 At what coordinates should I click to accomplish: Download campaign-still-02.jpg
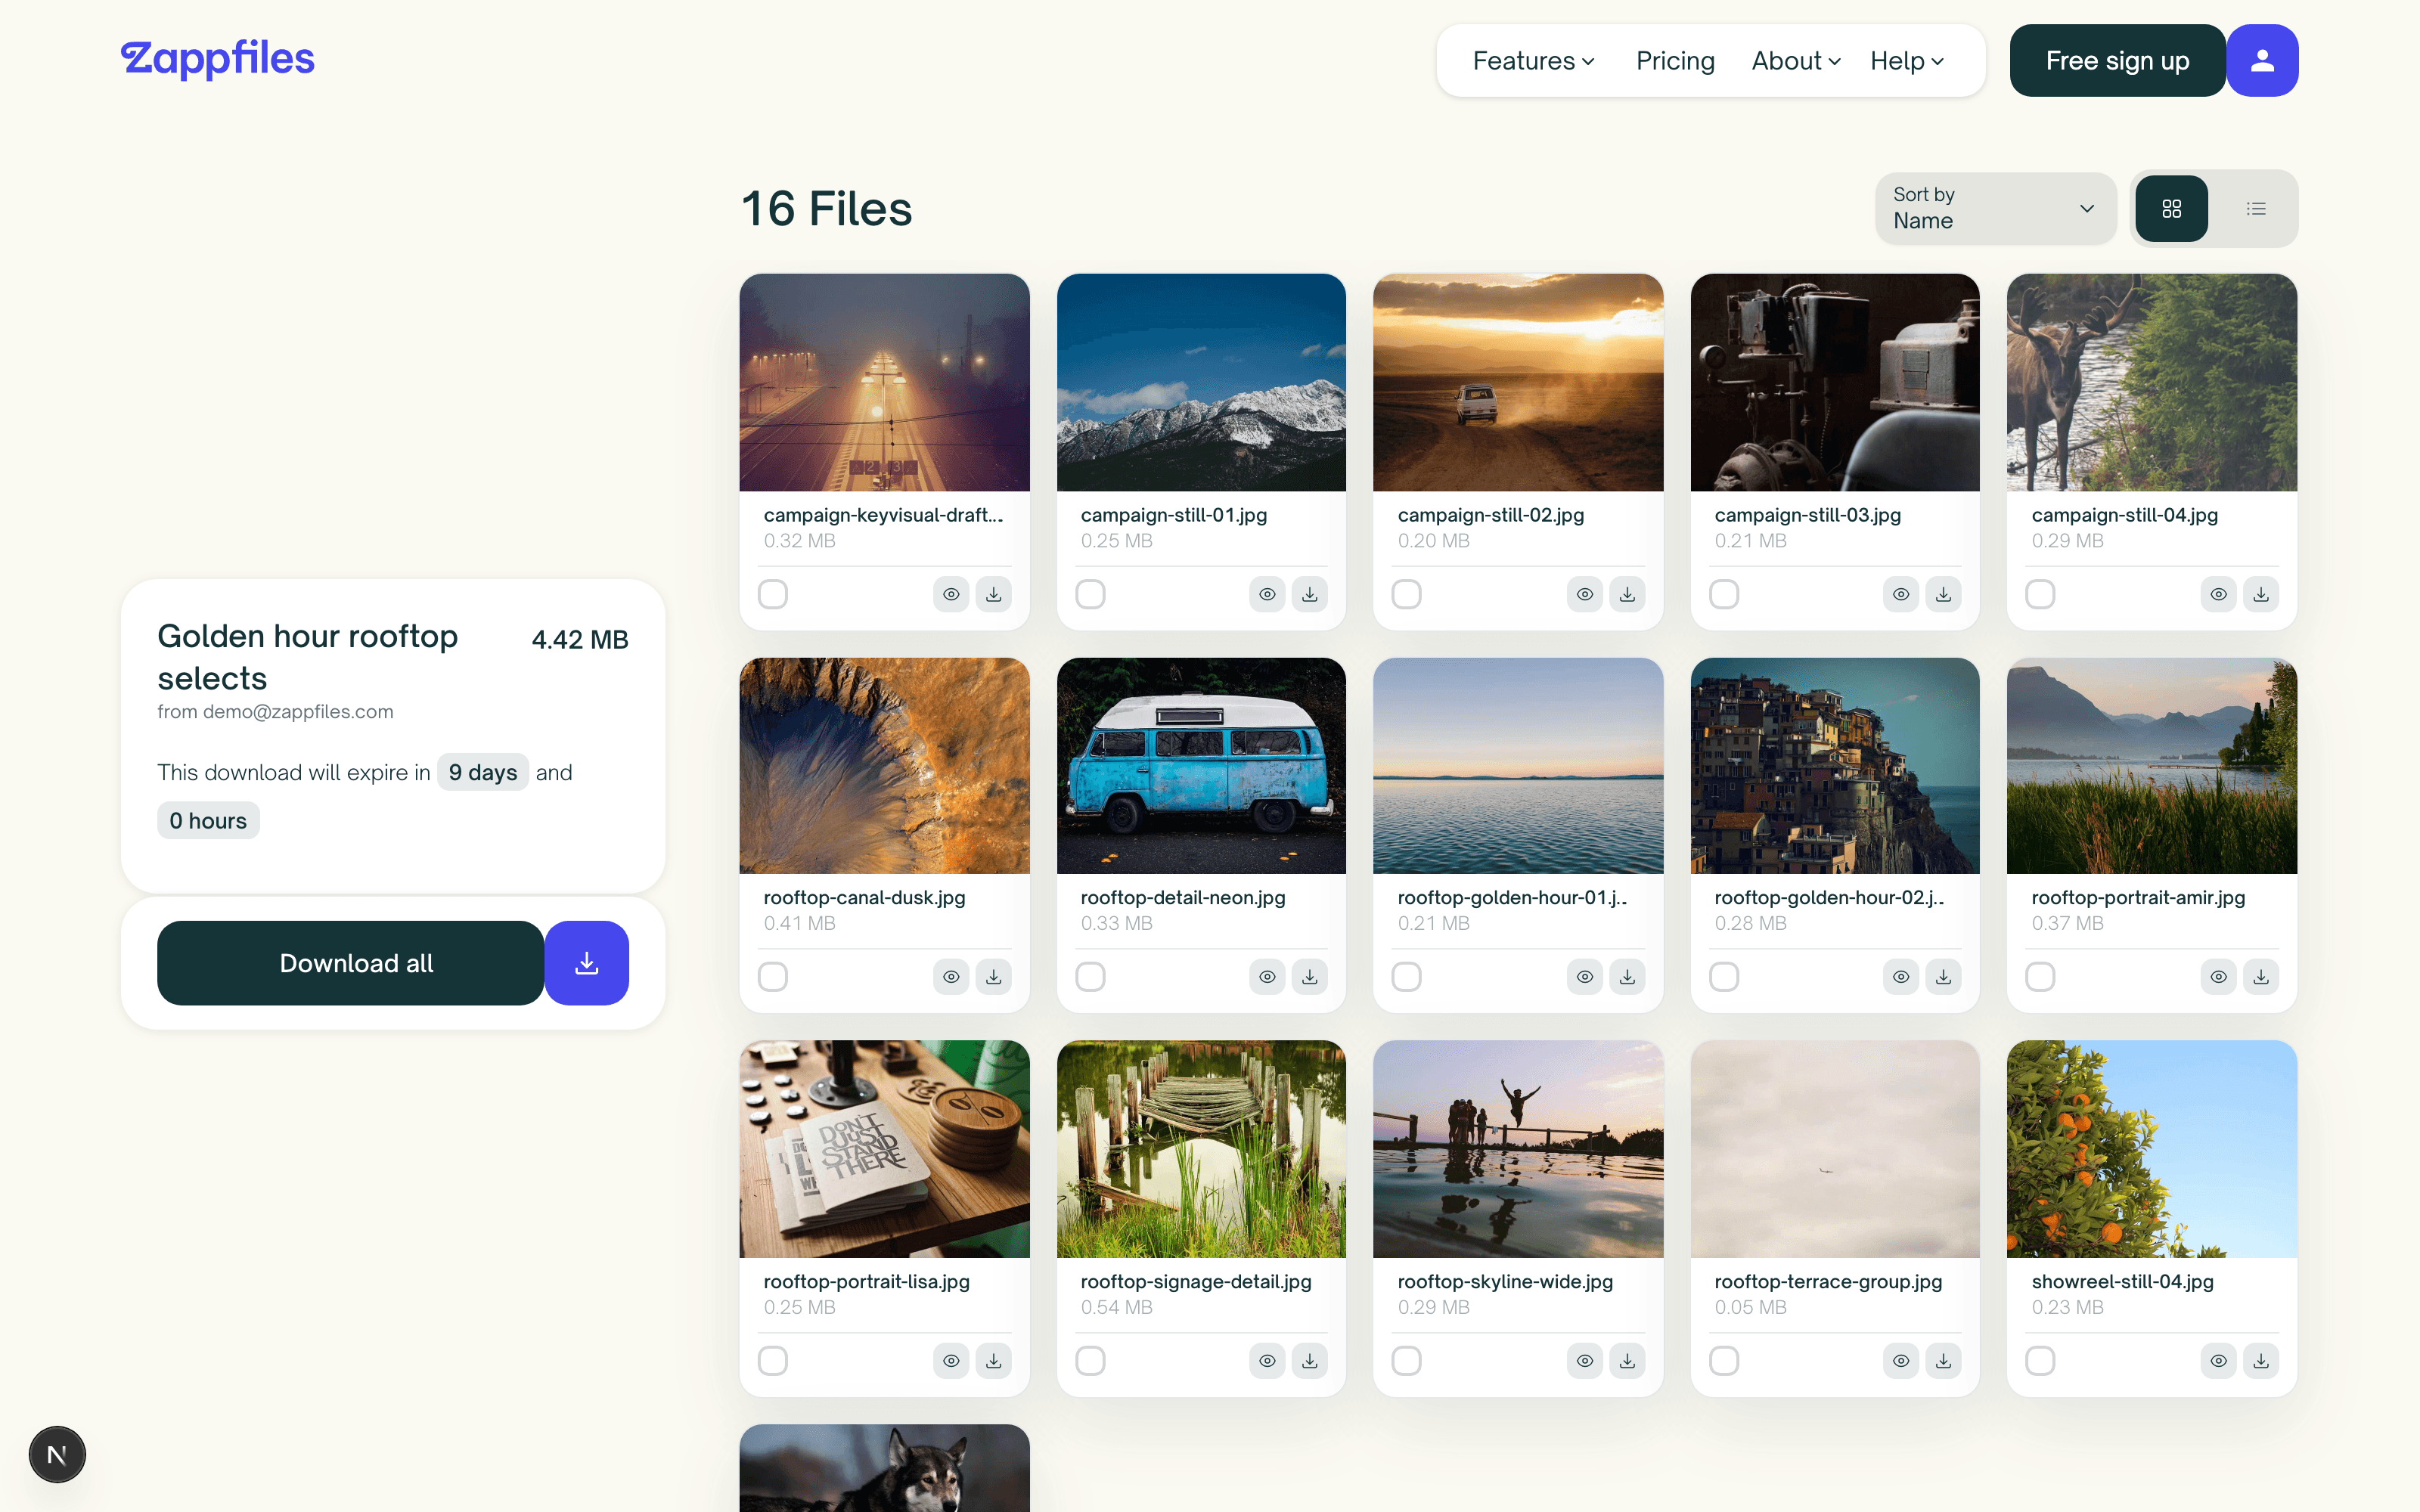[x=1627, y=594]
